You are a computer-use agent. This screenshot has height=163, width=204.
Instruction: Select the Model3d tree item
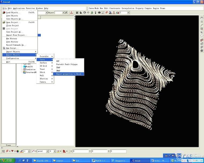29,66
